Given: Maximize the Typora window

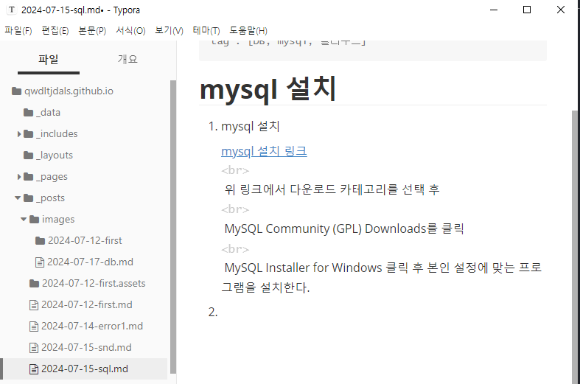Looking at the screenshot, I should click(x=527, y=10).
